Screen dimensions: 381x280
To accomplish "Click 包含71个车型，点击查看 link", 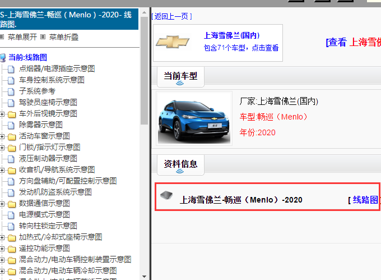I will coord(241,48).
